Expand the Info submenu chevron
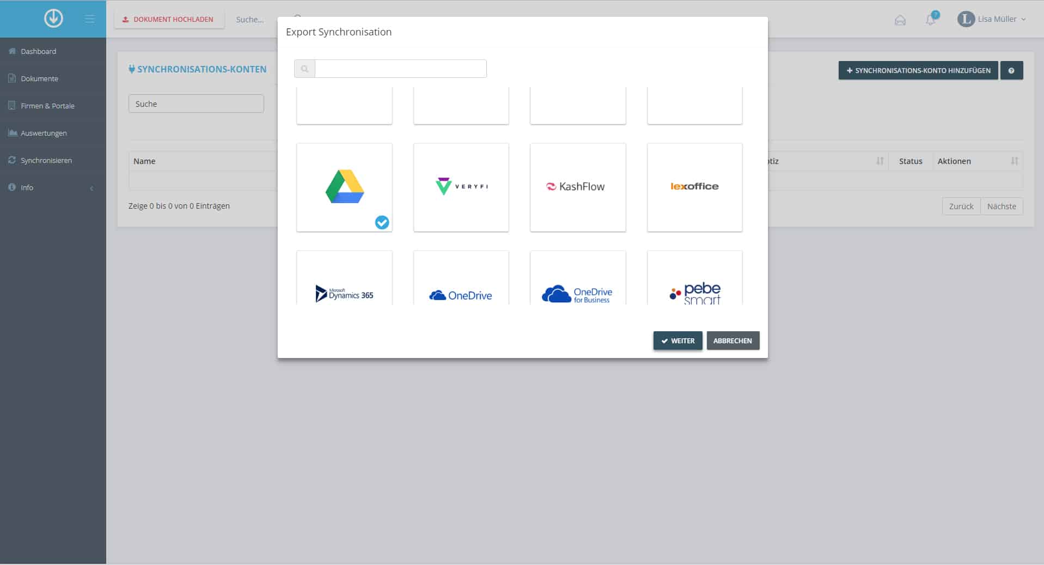Screen dimensions: 1044x565 [91, 188]
